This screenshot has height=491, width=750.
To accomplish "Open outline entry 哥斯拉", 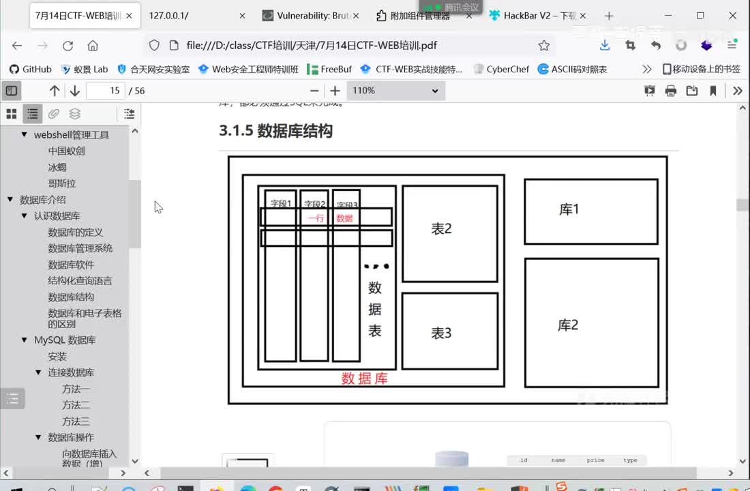I will pyautogui.click(x=61, y=183).
